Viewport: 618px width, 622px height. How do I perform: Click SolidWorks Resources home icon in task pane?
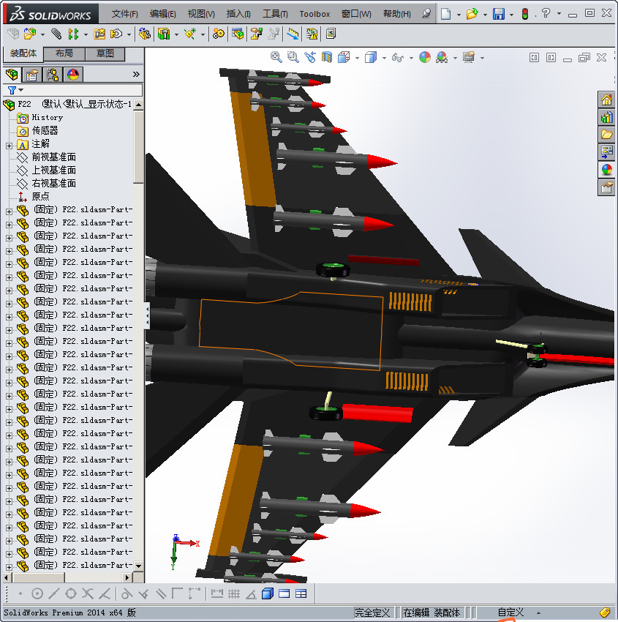[x=606, y=100]
